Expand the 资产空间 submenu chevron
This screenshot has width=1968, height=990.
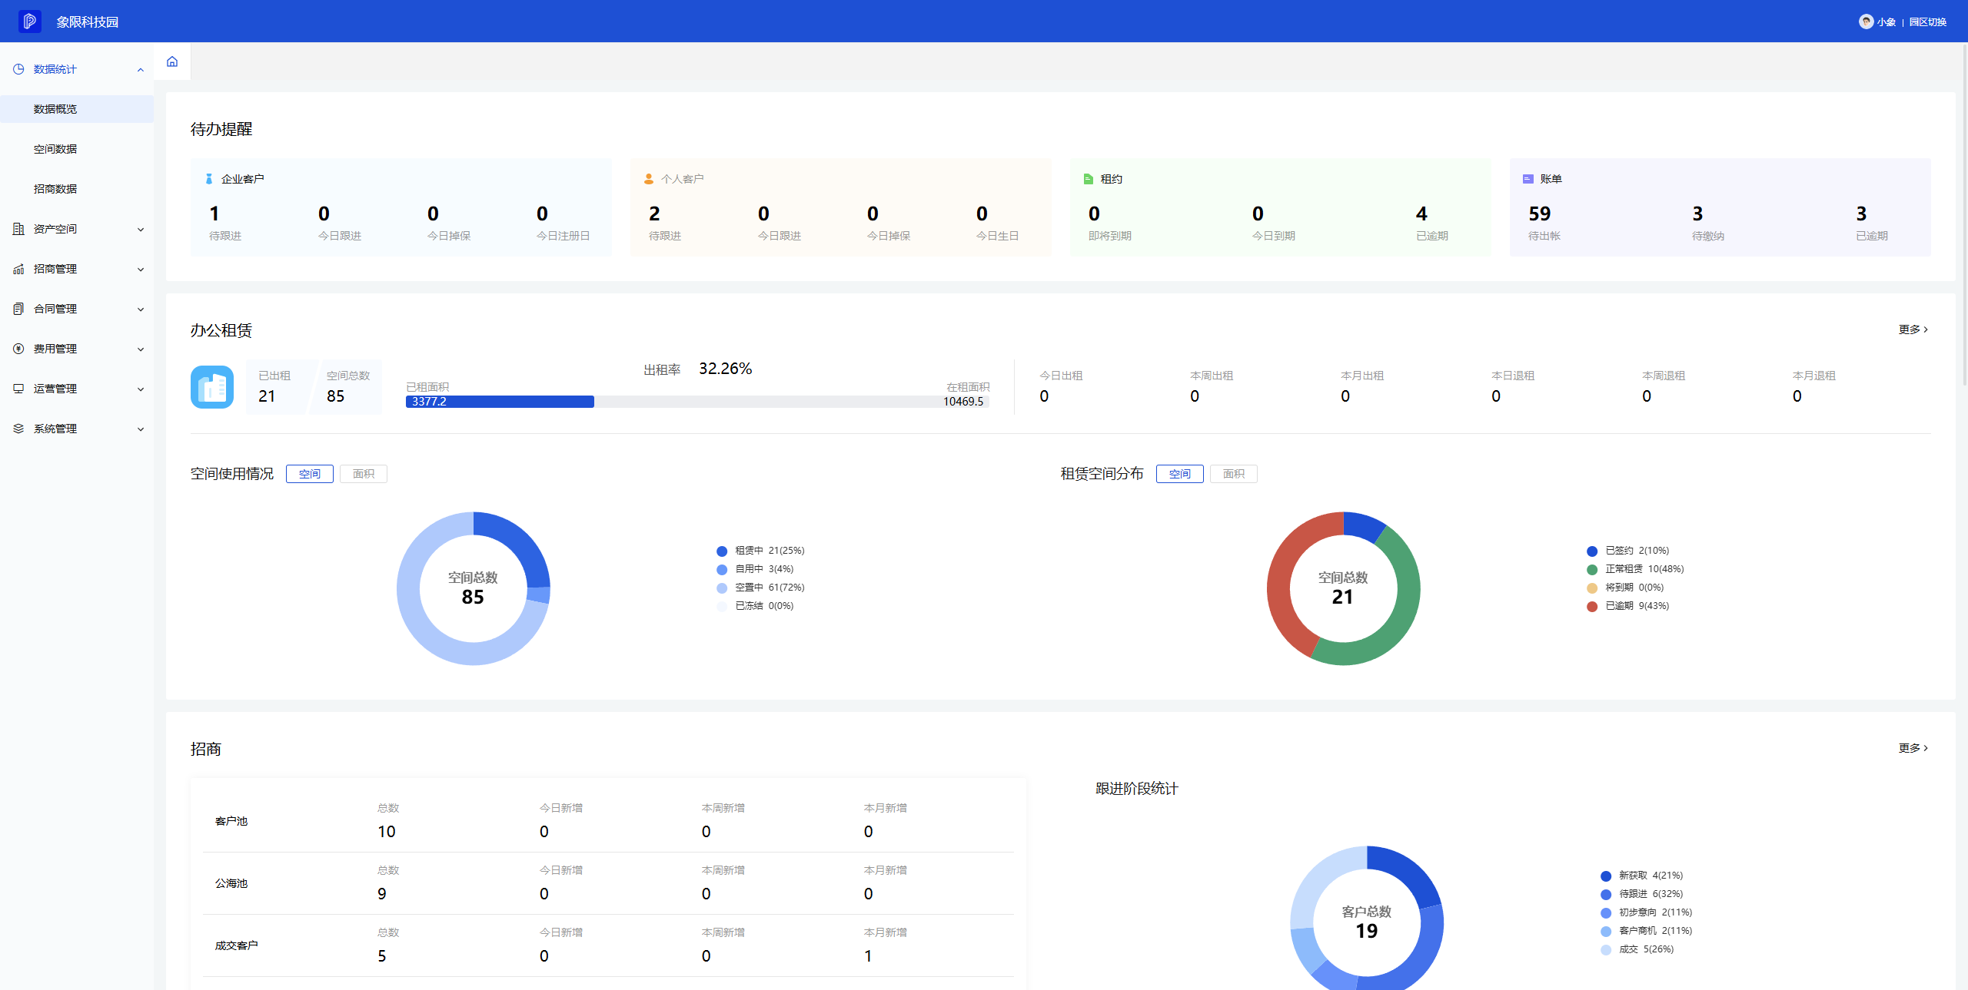pos(141,230)
